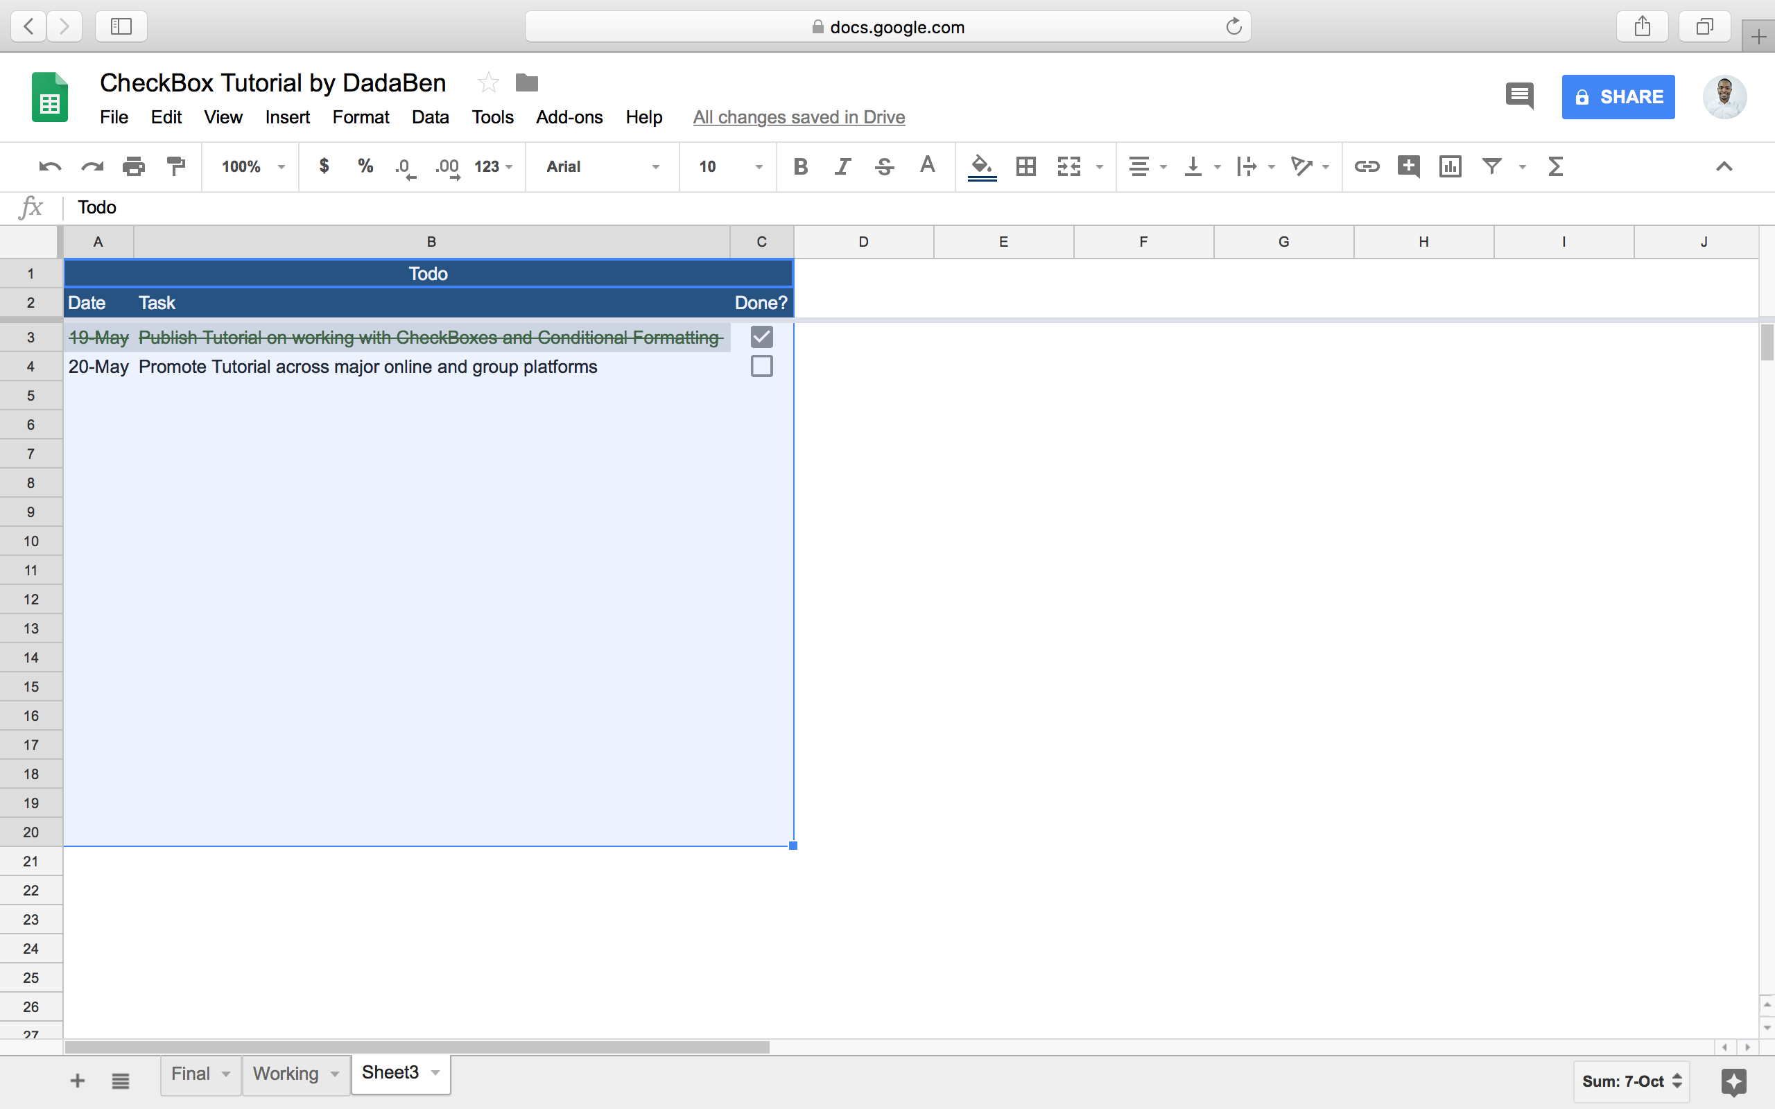Image resolution: width=1775 pixels, height=1109 pixels.
Task: Open the zoom 100% dropdown
Action: point(252,166)
